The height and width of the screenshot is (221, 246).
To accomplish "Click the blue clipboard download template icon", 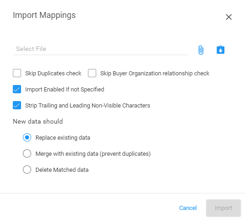I will point(220,50).
